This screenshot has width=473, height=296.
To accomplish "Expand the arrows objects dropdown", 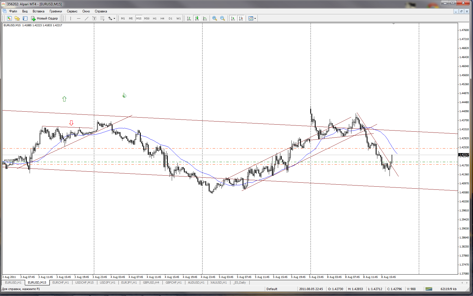I will [112, 18].
